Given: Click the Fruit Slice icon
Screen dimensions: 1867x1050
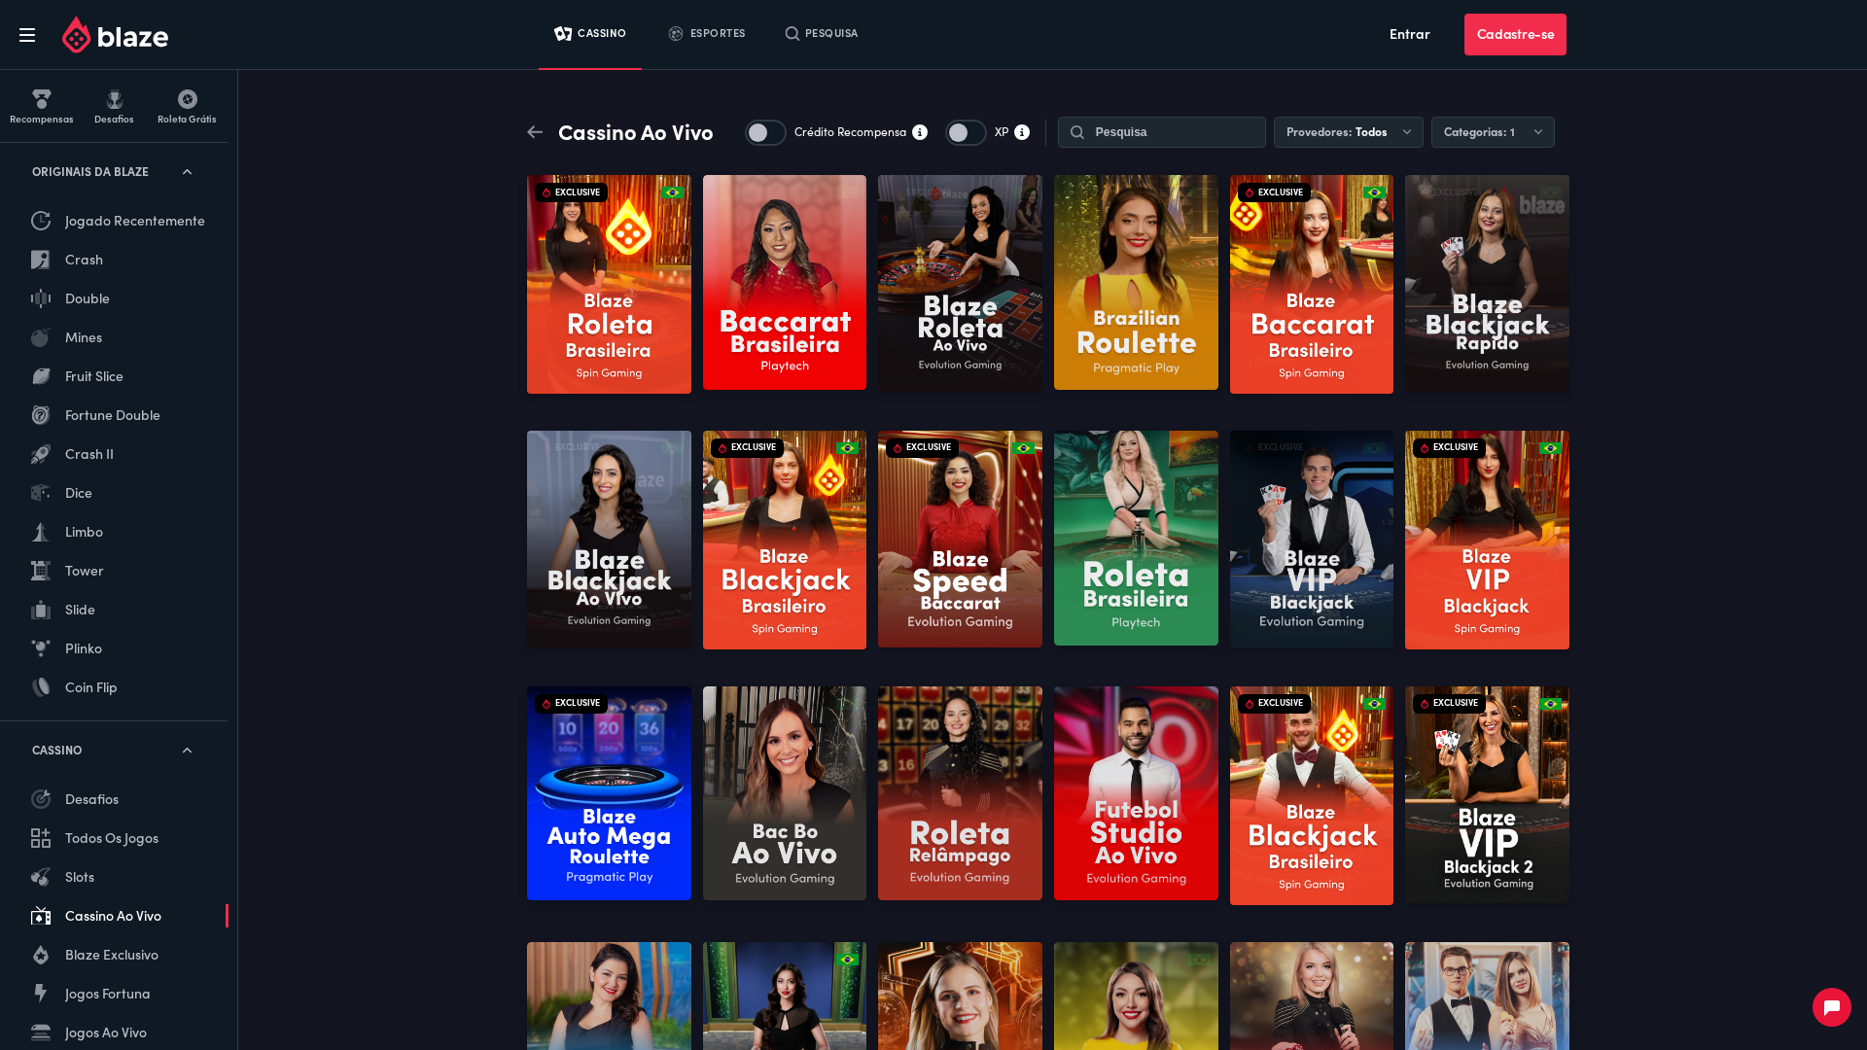Looking at the screenshot, I should pos(41,376).
